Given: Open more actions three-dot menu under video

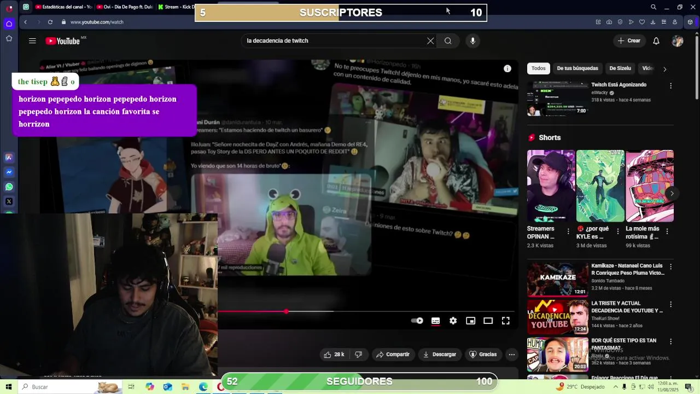Looking at the screenshot, I should (x=512, y=355).
